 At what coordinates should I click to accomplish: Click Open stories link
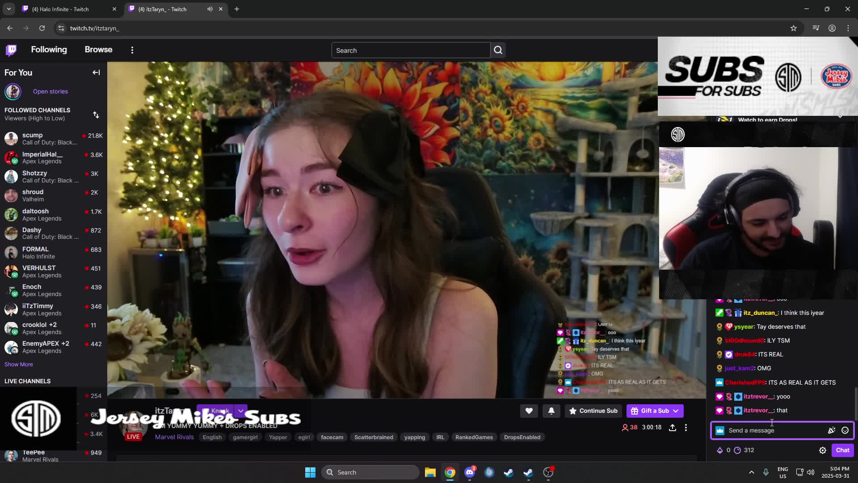tap(50, 91)
